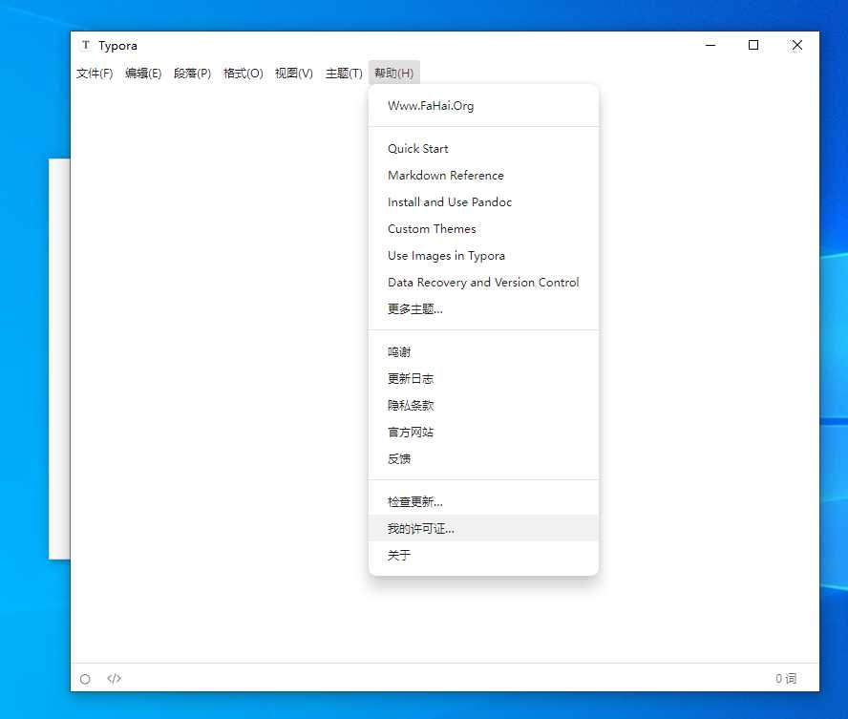Select Data Recovery and Version Control
Image resolution: width=848 pixels, height=719 pixels.
[483, 283]
